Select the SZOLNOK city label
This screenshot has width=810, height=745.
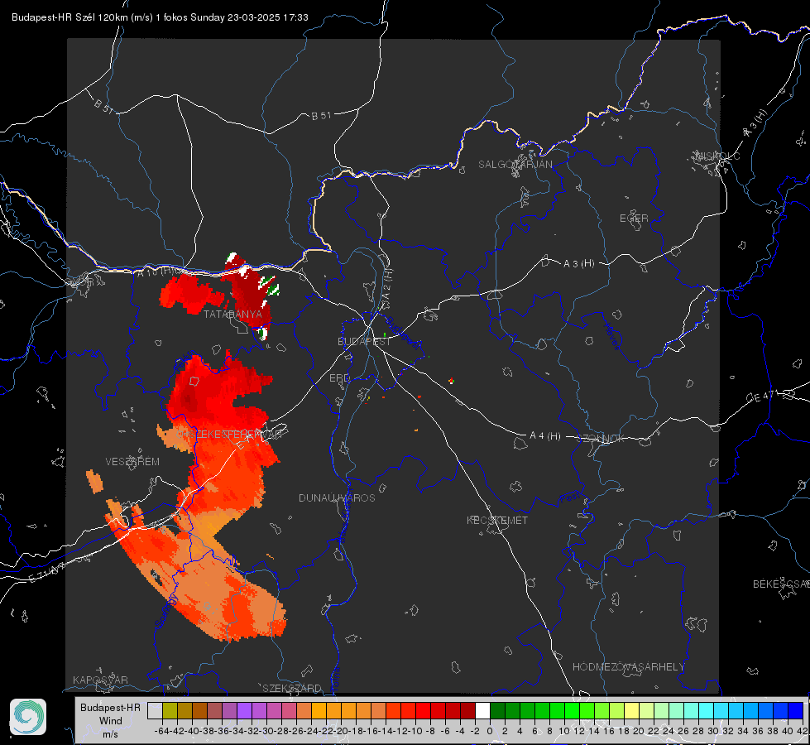601,439
